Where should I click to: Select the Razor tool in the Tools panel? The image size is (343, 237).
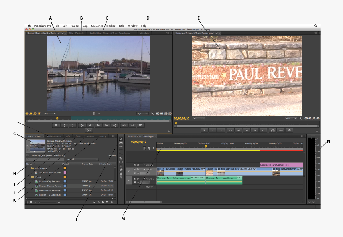click(121, 158)
